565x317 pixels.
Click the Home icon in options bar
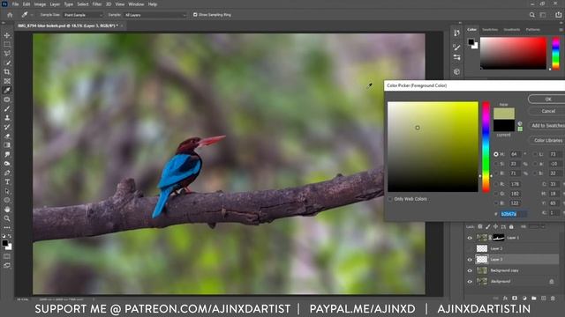[10, 15]
